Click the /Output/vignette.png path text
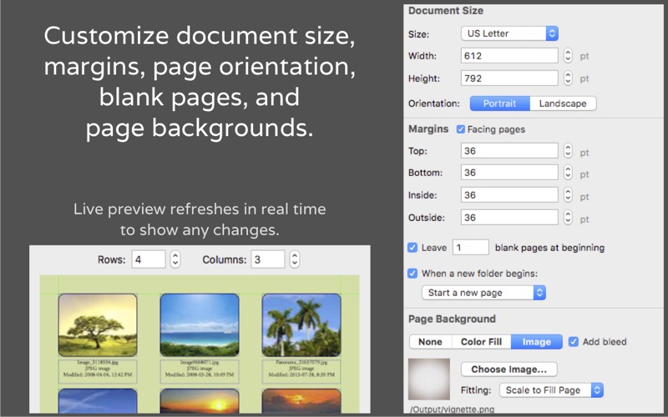Image resolution: width=668 pixels, height=417 pixels. pyautogui.click(x=452, y=409)
